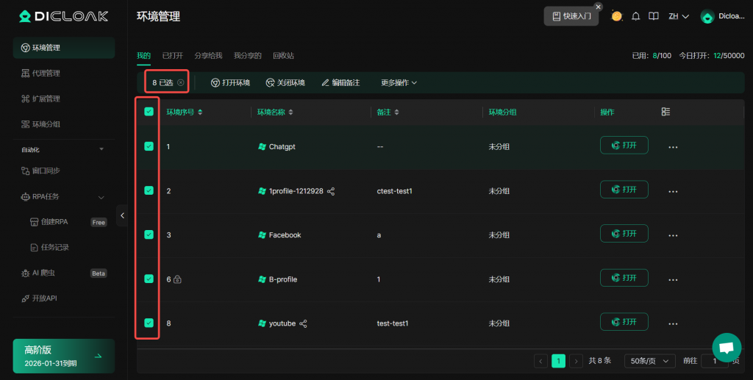
Task: Deselect the B-profile row checkbox
Action: pos(149,279)
